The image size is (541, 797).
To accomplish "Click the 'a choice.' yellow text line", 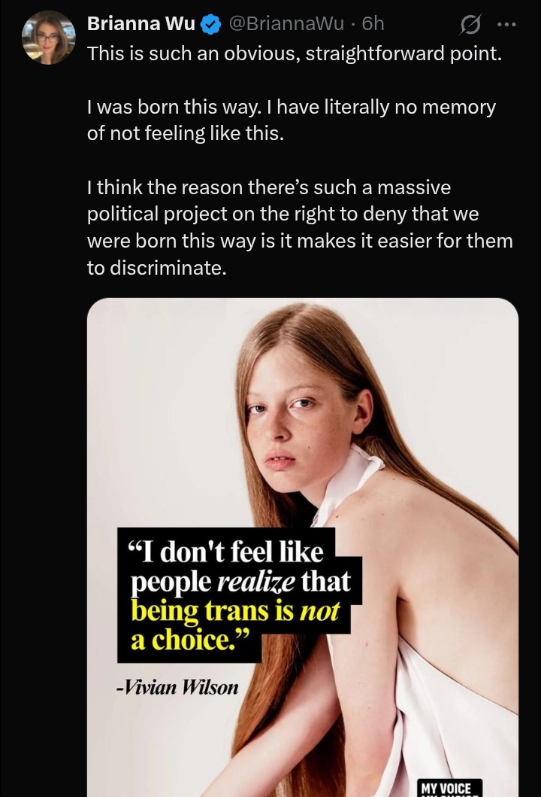I will tap(190, 640).
